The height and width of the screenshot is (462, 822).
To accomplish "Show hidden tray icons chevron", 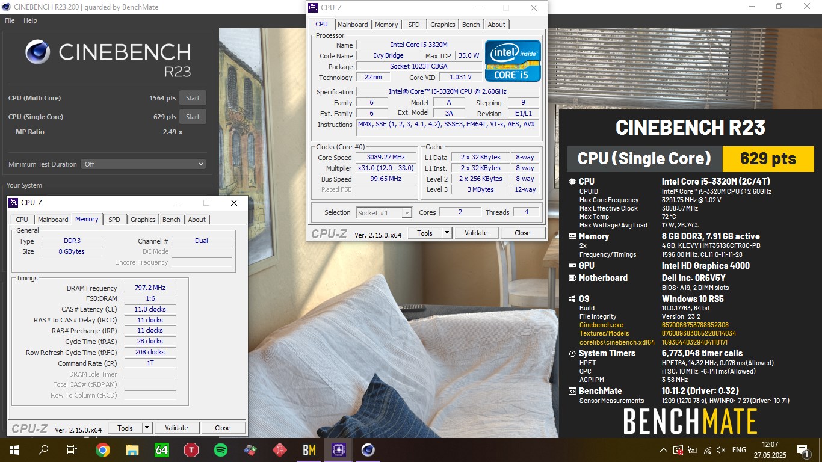I will (663, 450).
